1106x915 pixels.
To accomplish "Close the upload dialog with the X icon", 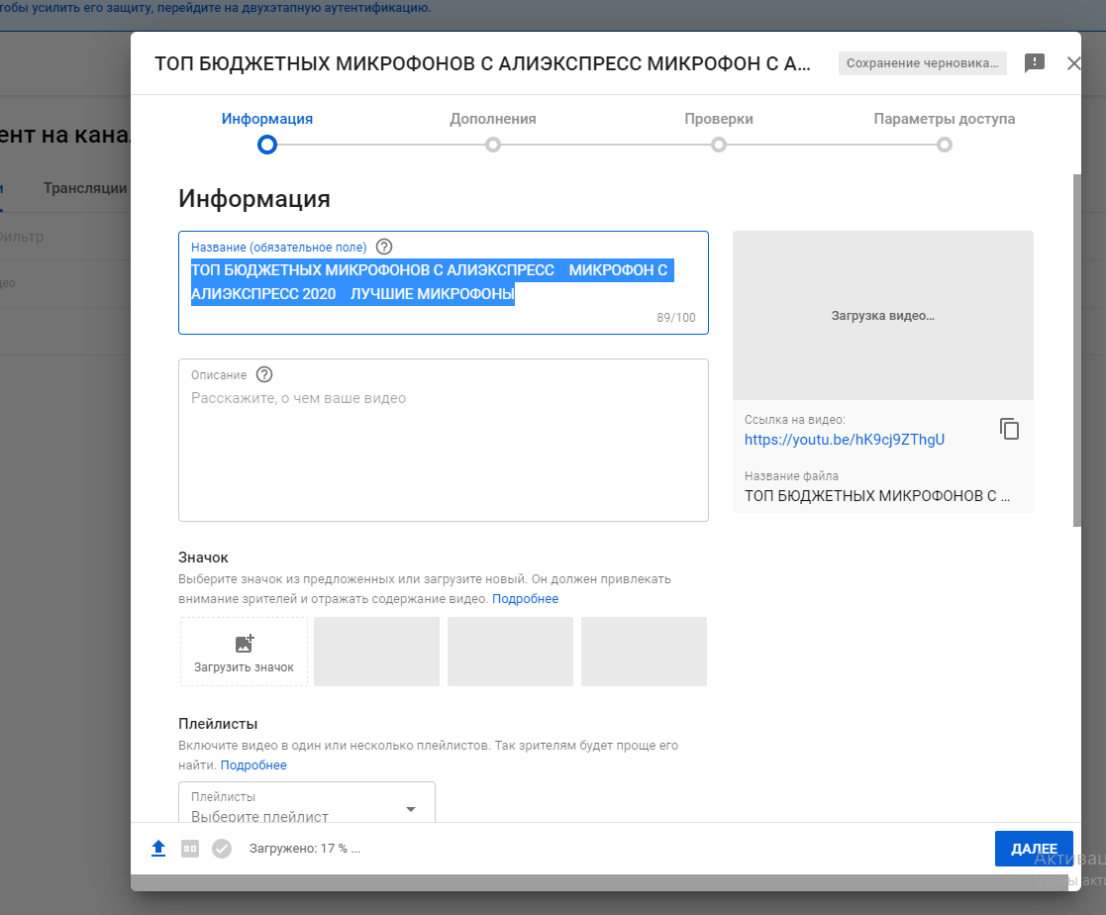I will click(x=1073, y=63).
